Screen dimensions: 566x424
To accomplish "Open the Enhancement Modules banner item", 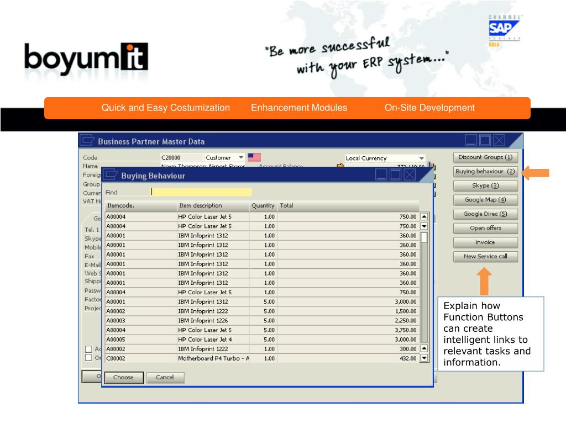I will [x=299, y=108].
